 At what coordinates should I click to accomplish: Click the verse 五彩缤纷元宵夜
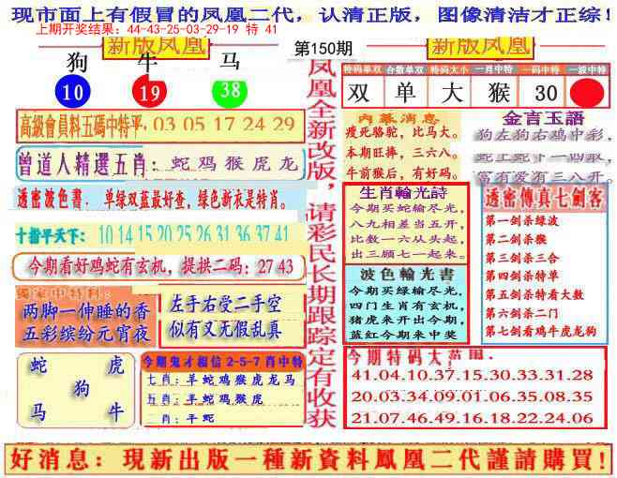(85, 334)
